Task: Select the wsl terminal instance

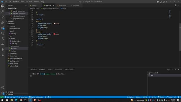Action: click(x=164, y=75)
